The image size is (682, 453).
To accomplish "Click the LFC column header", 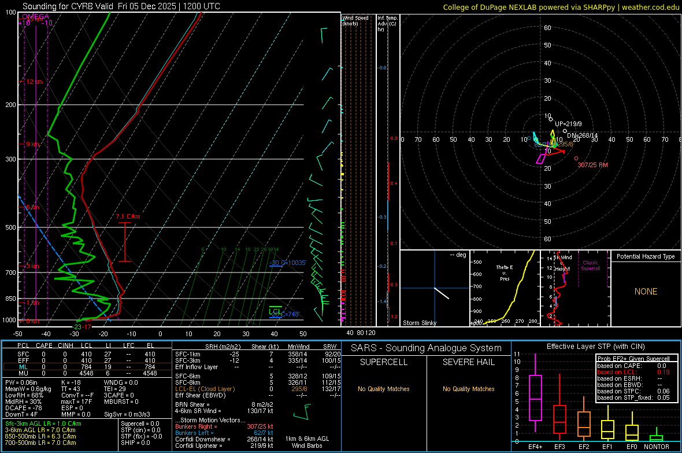I will [128, 345].
